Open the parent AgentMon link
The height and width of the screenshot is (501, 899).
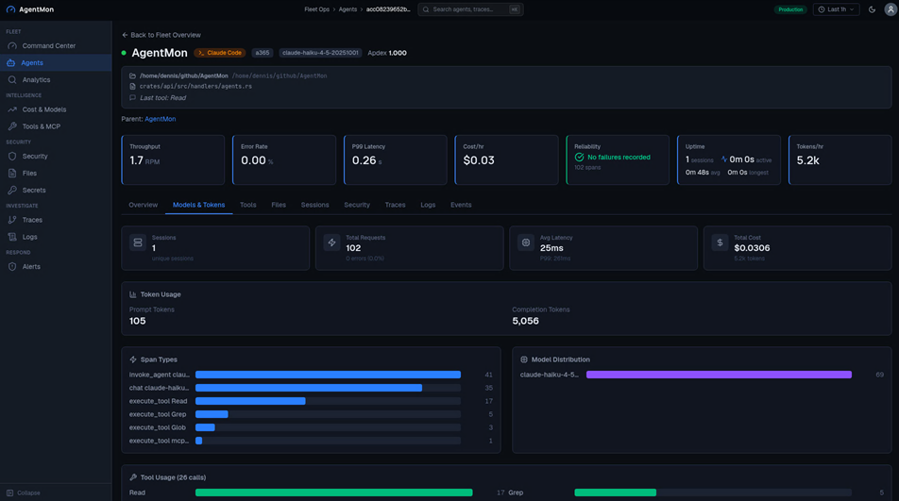click(160, 119)
